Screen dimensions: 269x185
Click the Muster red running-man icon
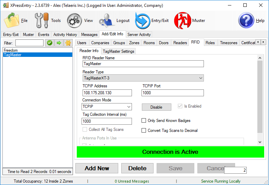tap(183, 21)
